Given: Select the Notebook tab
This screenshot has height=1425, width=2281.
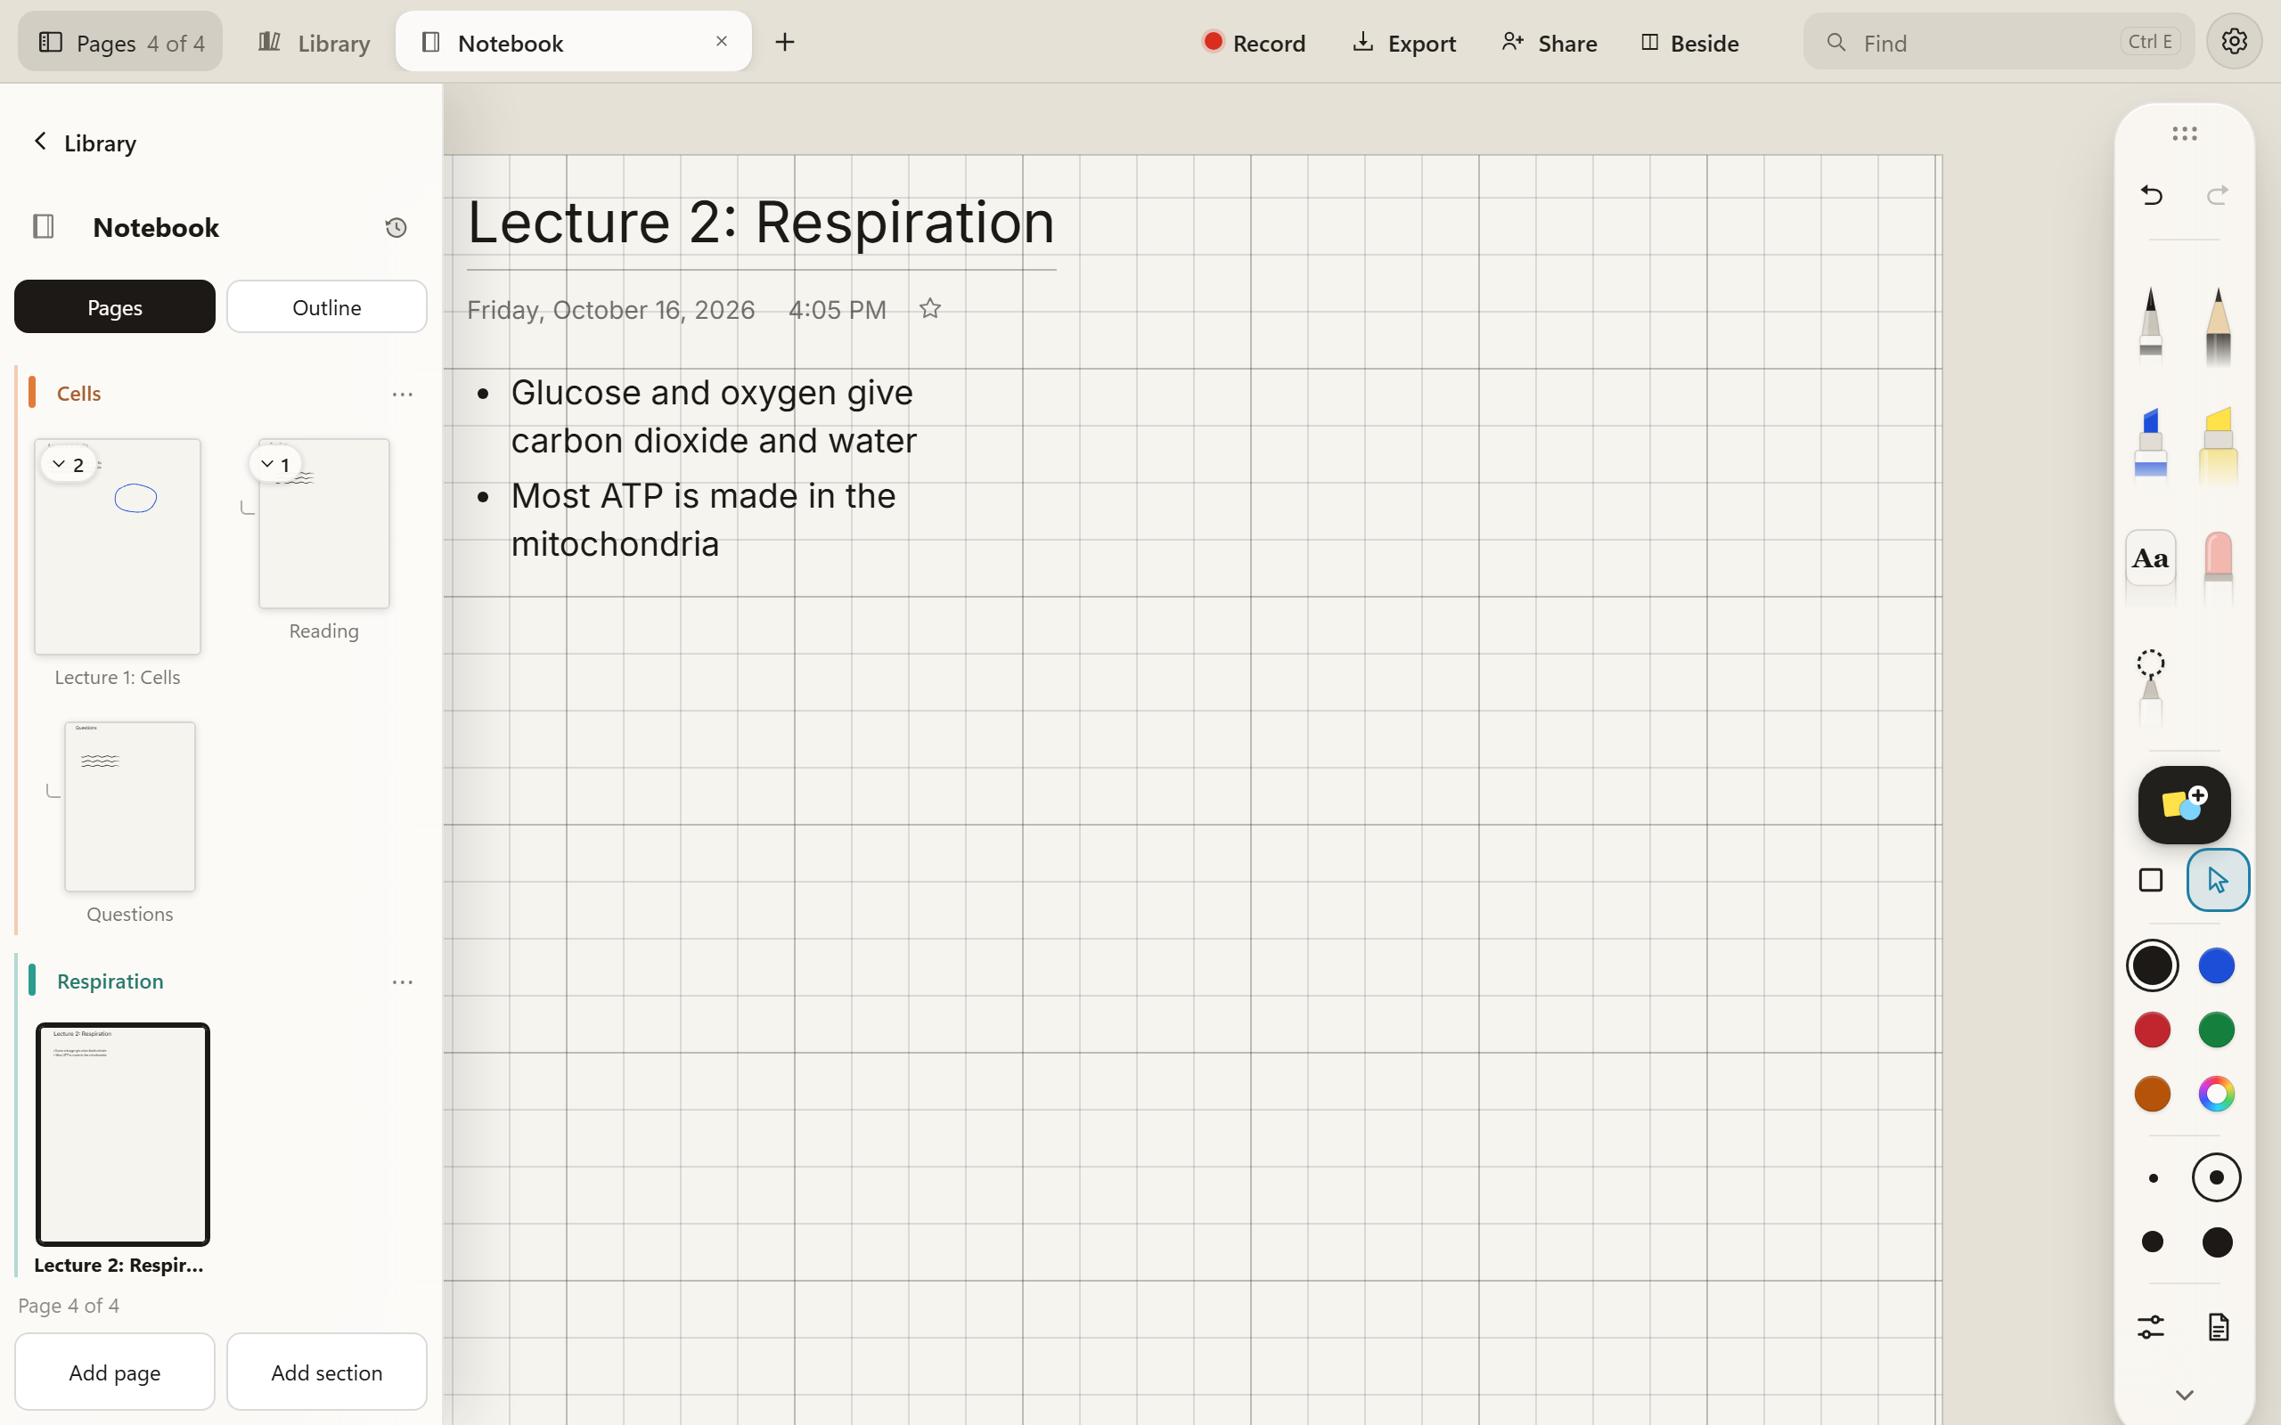Looking at the screenshot, I should [x=573, y=42].
